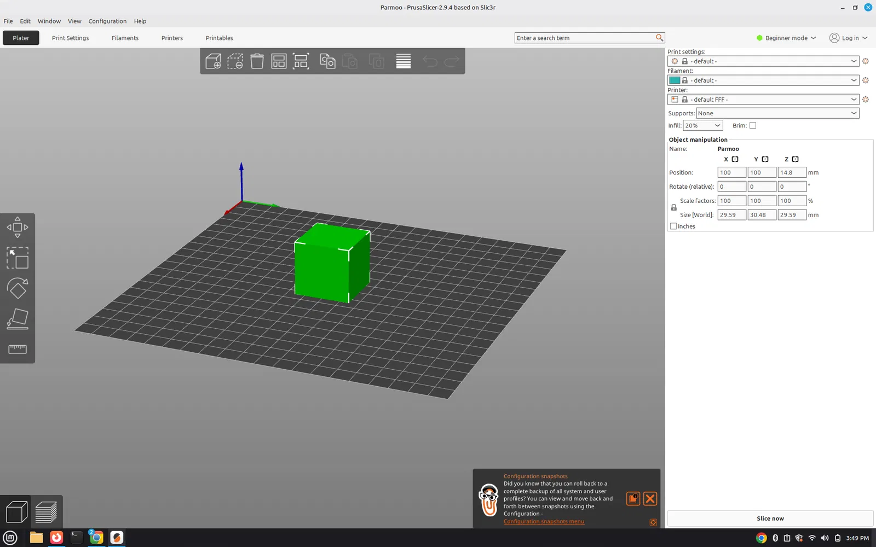Open the Configuration snapshots menu link
876x547 pixels.
(x=544, y=521)
